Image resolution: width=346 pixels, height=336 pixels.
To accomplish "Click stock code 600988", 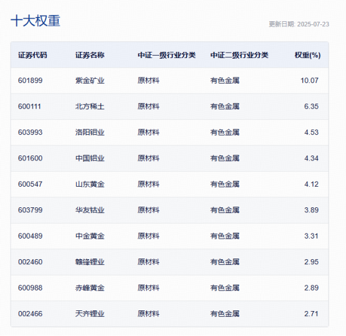I will click(x=30, y=288).
